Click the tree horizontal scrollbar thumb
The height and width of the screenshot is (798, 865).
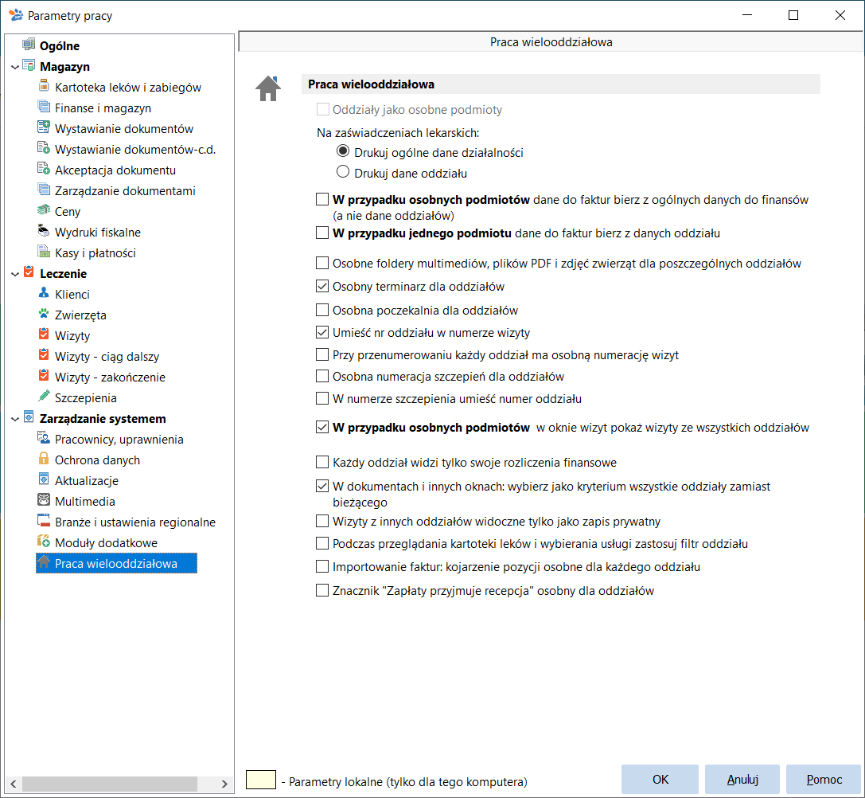(x=110, y=784)
